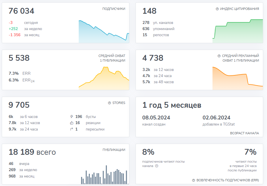Click the creation date 08.05.2024
This screenshot has height=186, width=267.
point(156,118)
